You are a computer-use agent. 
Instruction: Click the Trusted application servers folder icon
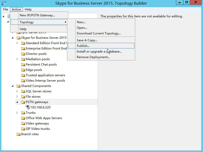(x=23, y=75)
